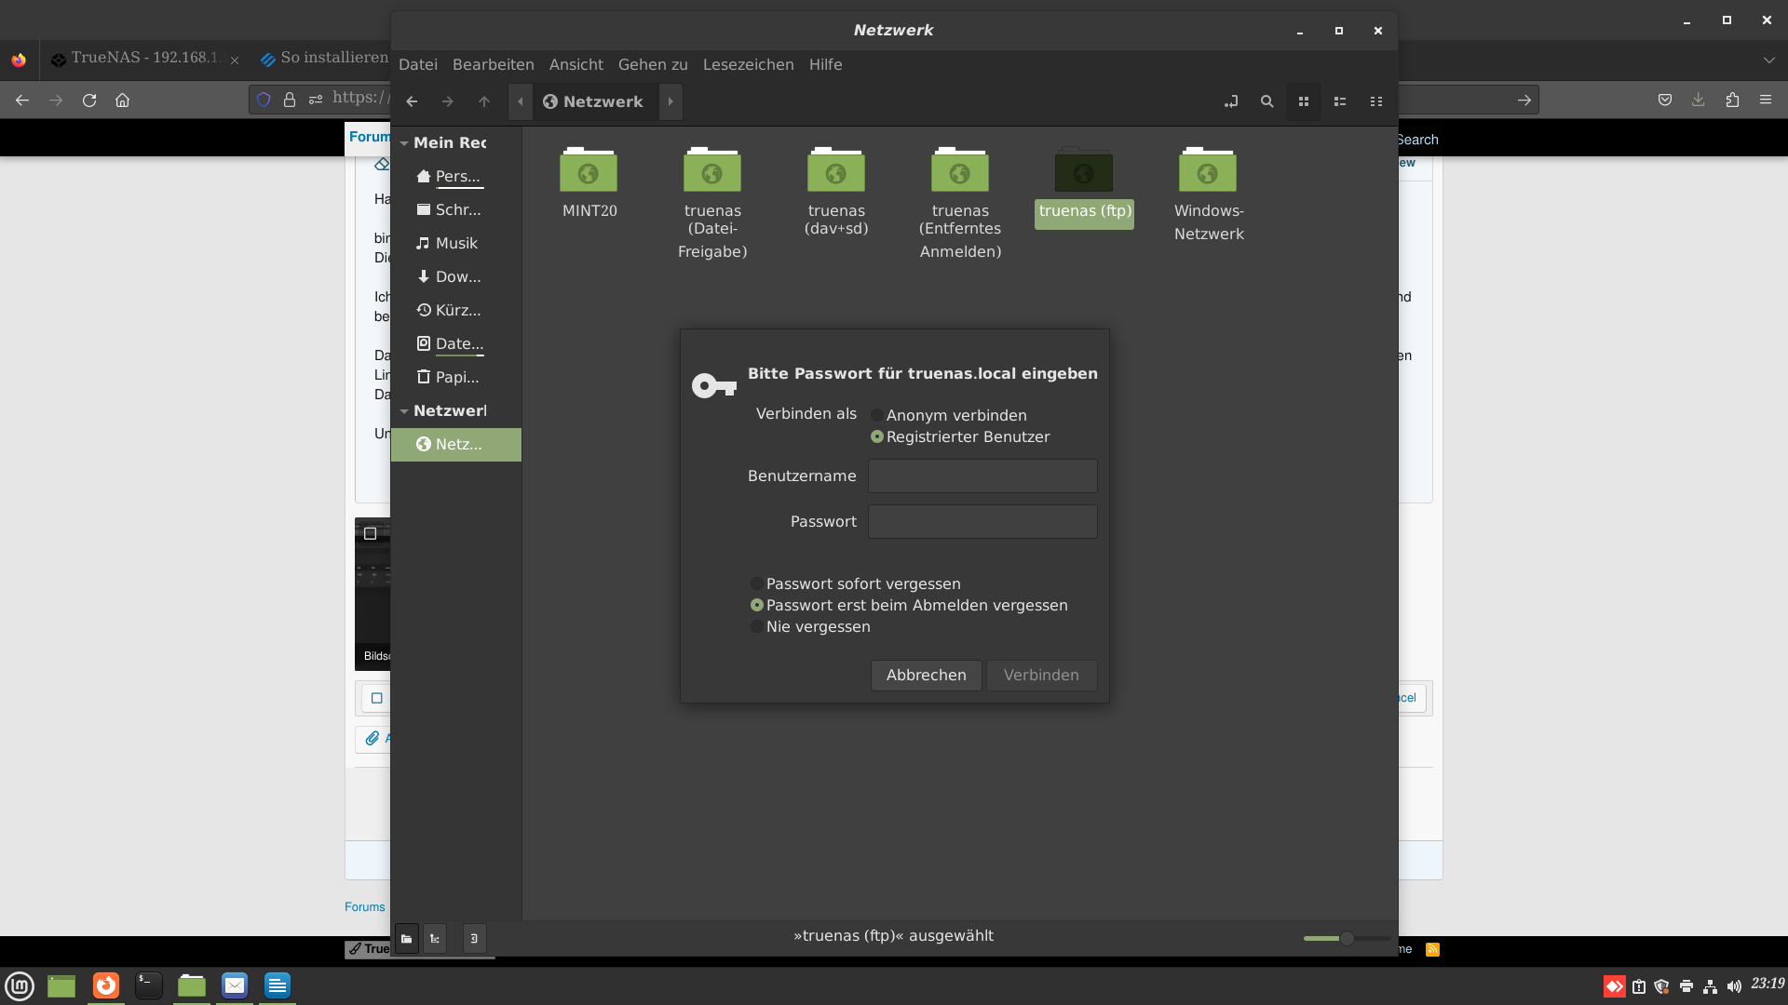Open Schreibtisch in sidebar
This screenshot has width=1788, height=1005.
(x=456, y=209)
